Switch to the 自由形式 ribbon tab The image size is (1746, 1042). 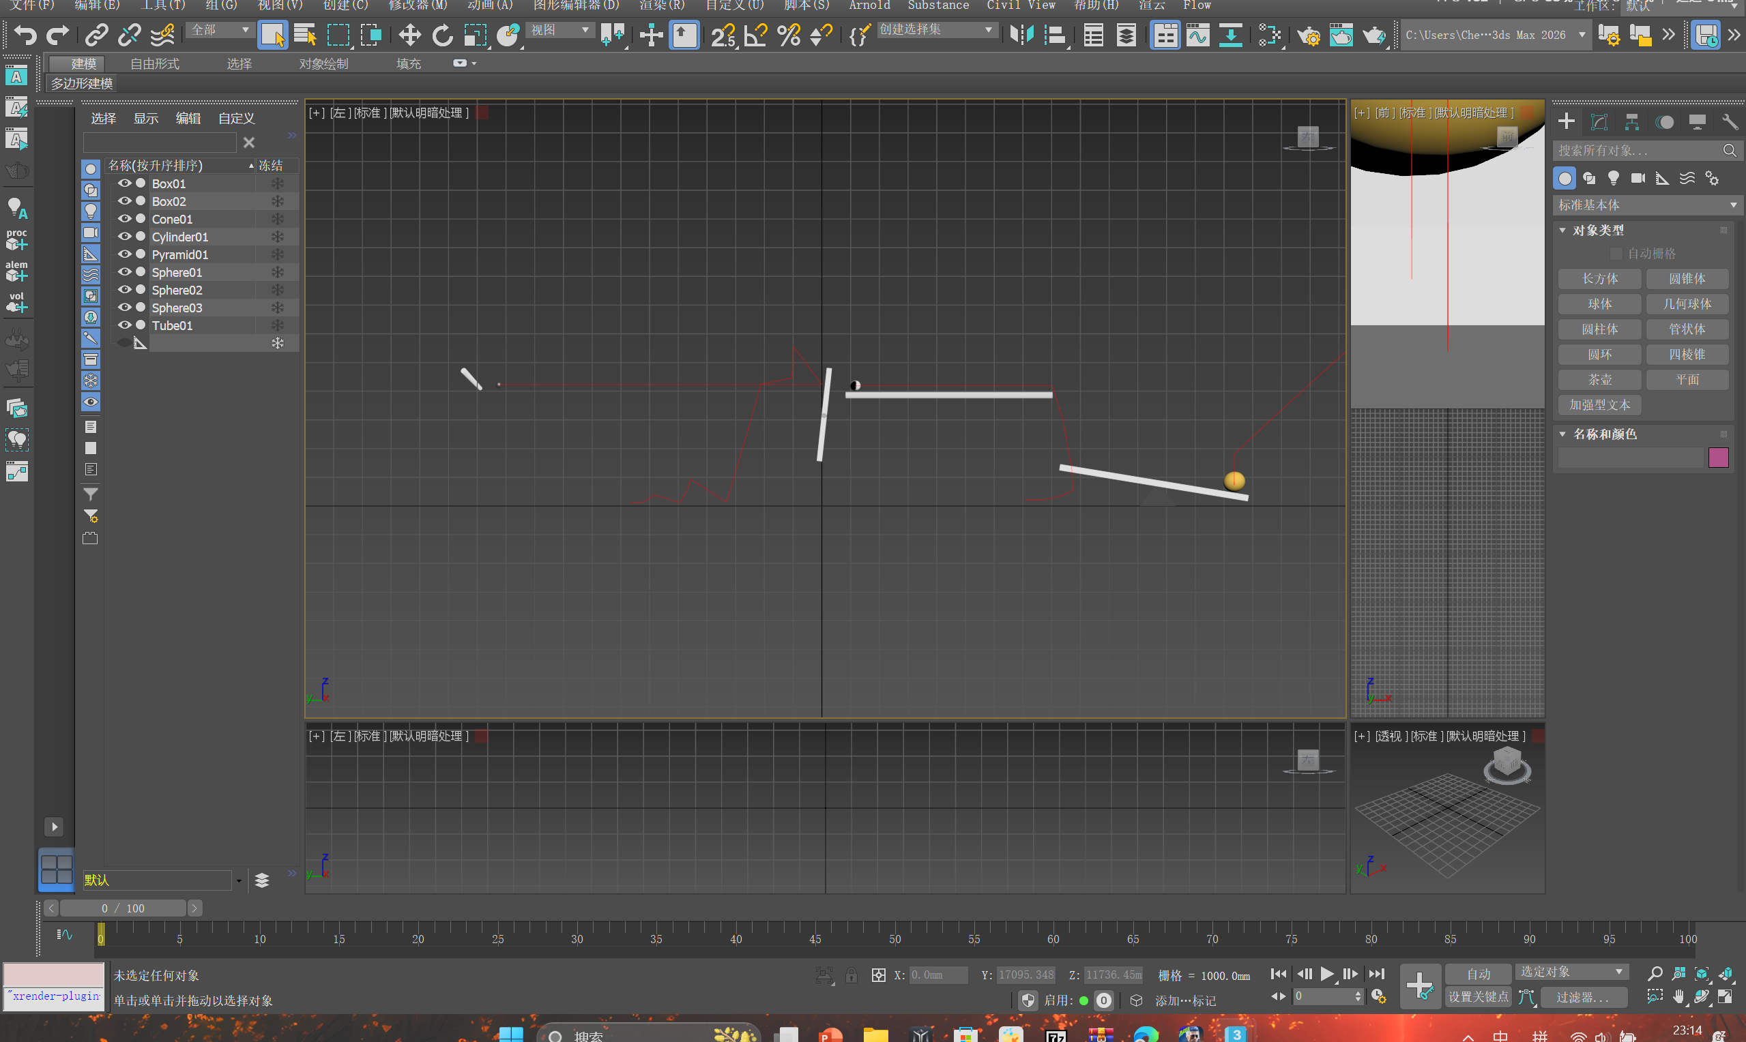click(x=154, y=64)
